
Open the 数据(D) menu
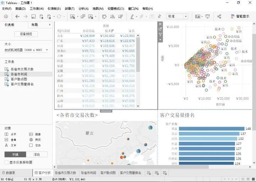pyautogui.click(x=21, y=9)
